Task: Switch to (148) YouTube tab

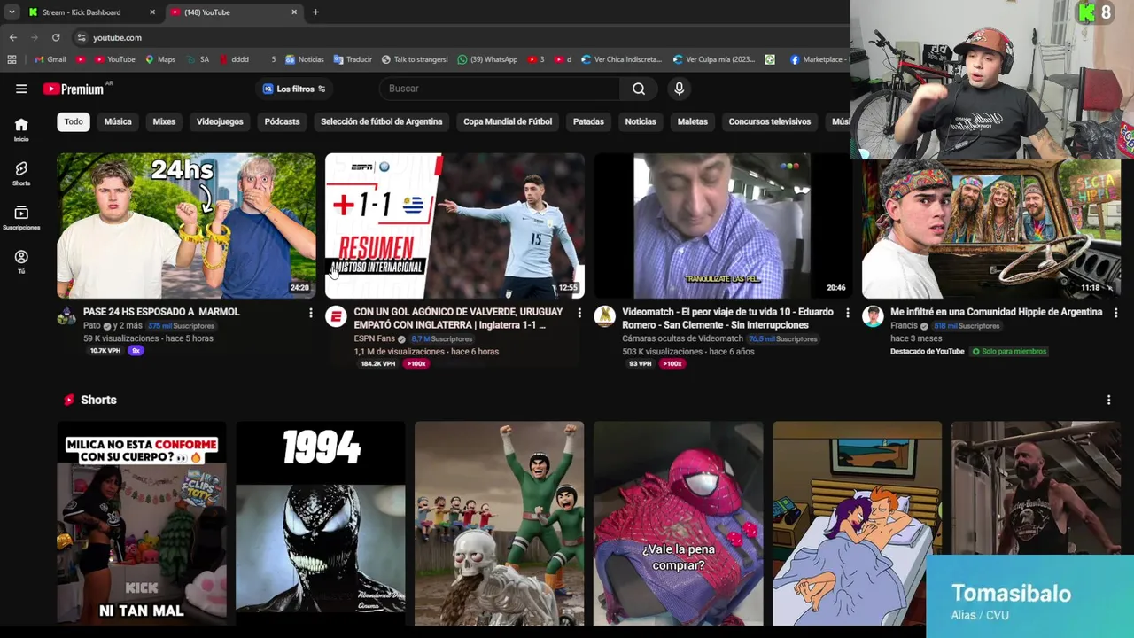Action: [x=234, y=12]
